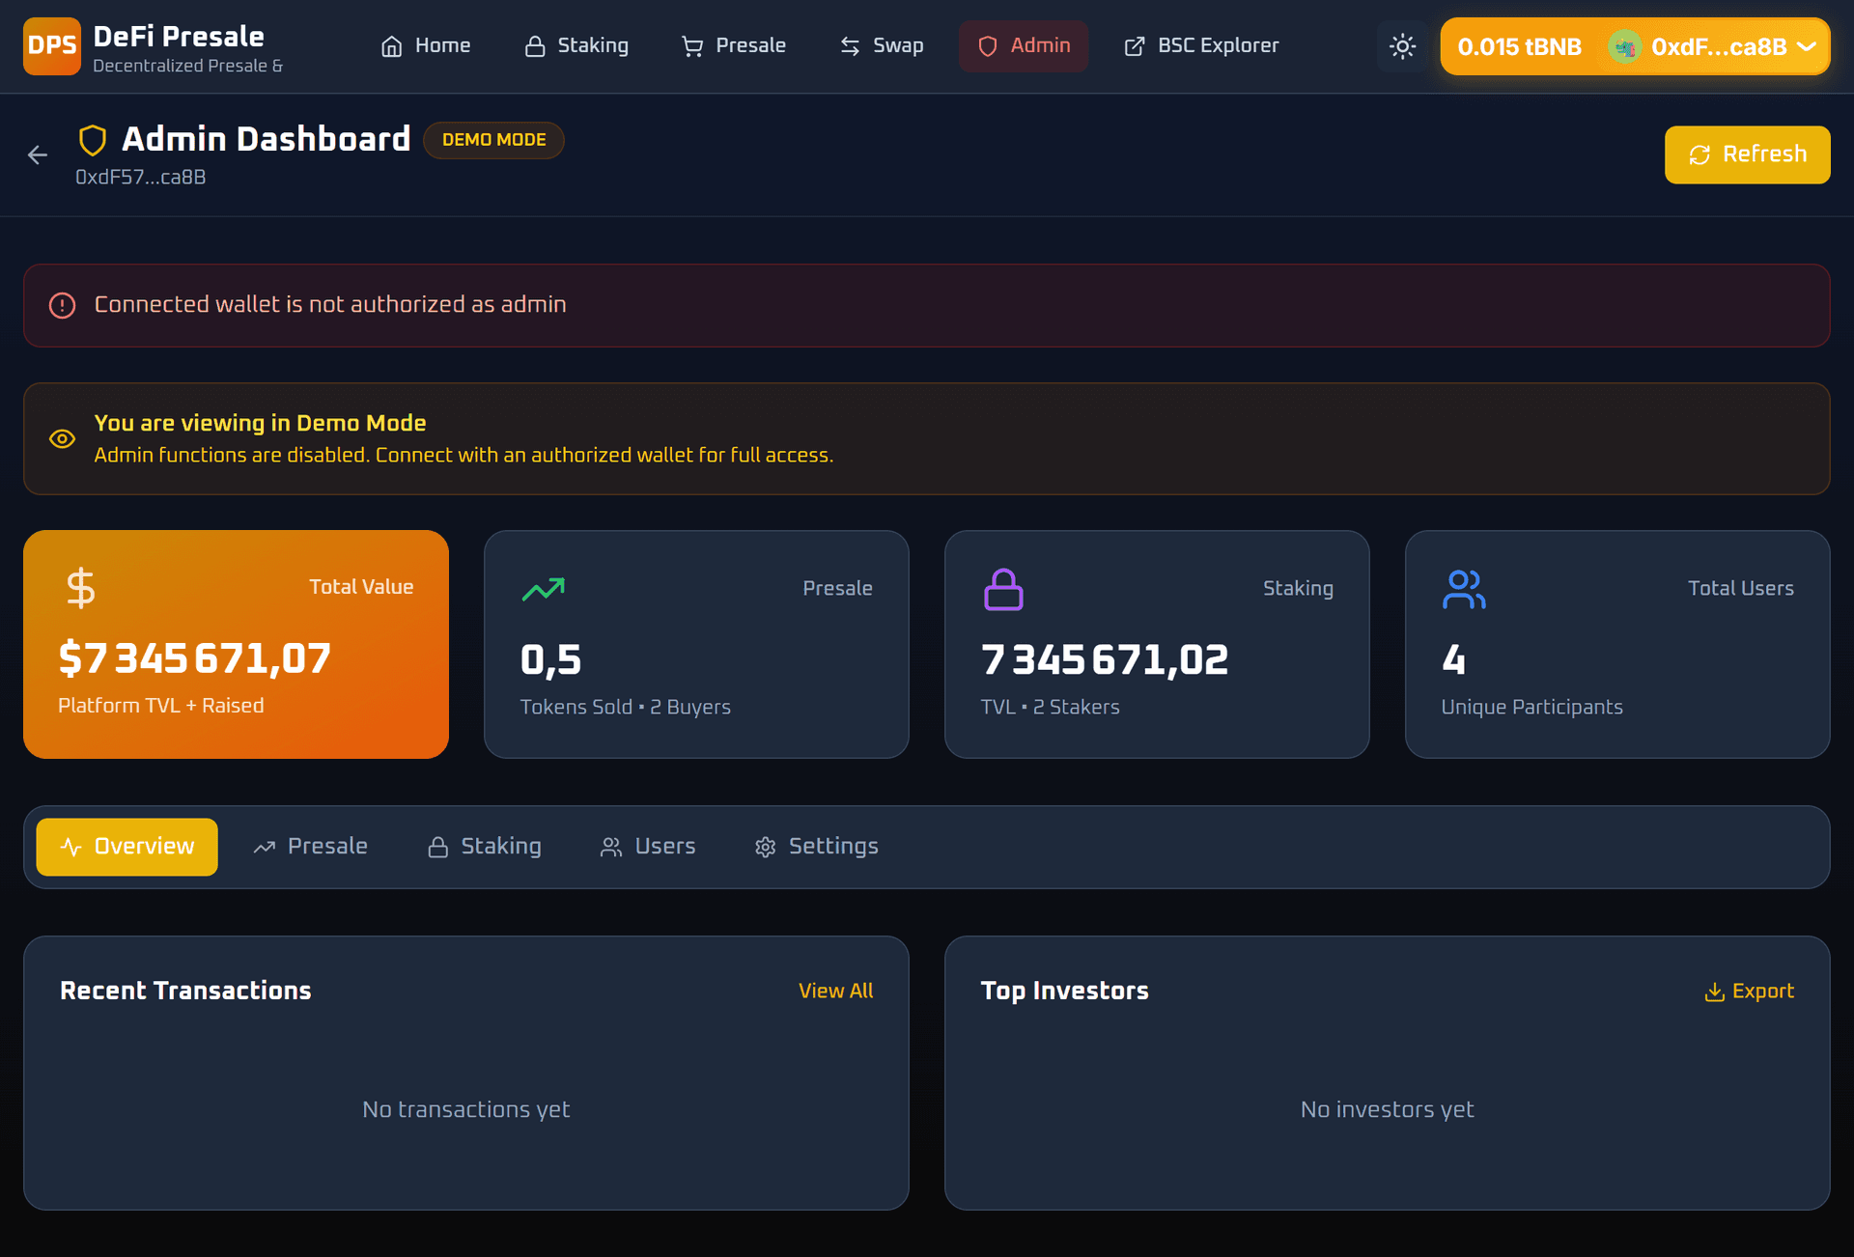Select the Settings tab
This screenshot has height=1257, width=1854.
coord(817,847)
